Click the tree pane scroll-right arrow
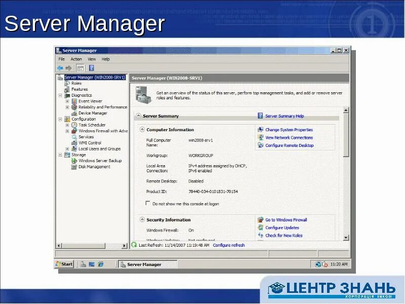This screenshot has height=304, width=405. 125,246
